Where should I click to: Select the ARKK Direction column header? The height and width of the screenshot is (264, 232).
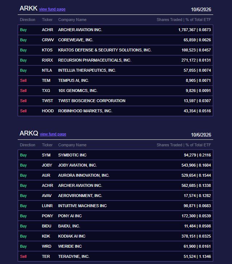(28, 20)
